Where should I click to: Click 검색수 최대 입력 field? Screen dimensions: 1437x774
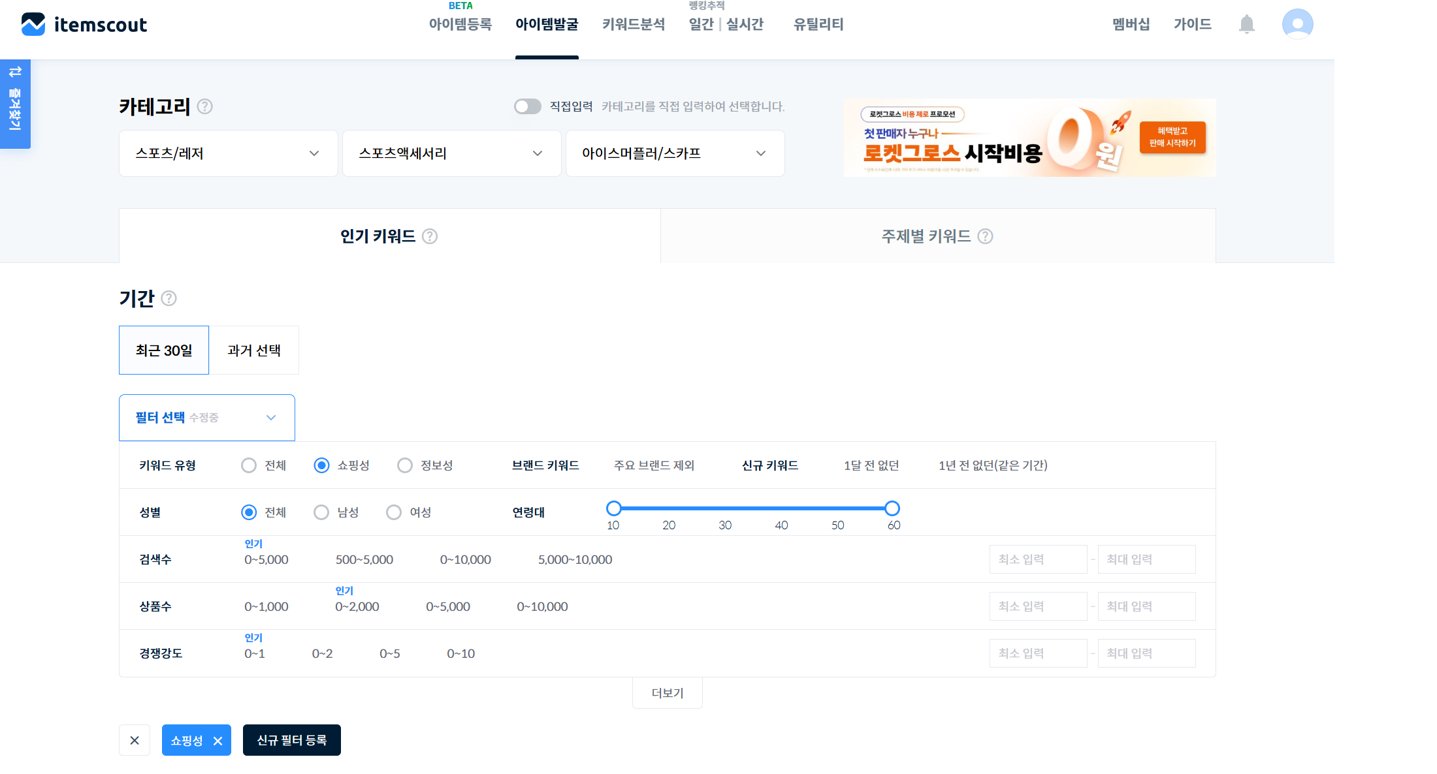pos(1147,559)
